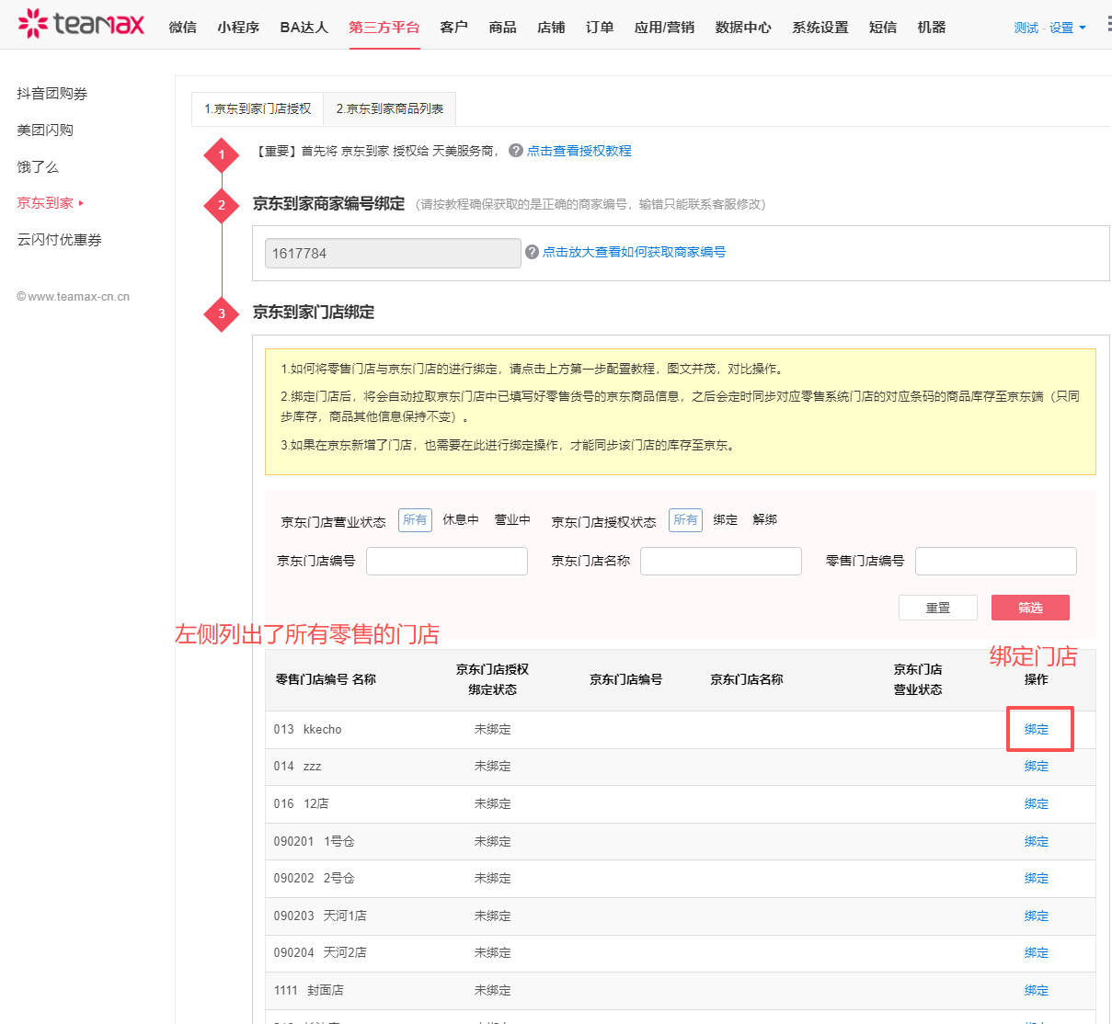Image resolution: width=1112 pixels, height=1024 pixels.
Task: Click the help icon beside 点击查看授权教程
Action: click(x=516, y=151)
